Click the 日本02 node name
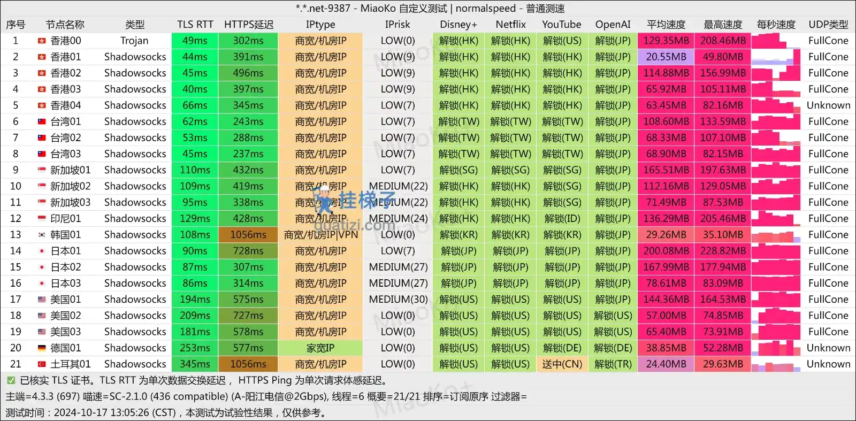 coord(66,267)
